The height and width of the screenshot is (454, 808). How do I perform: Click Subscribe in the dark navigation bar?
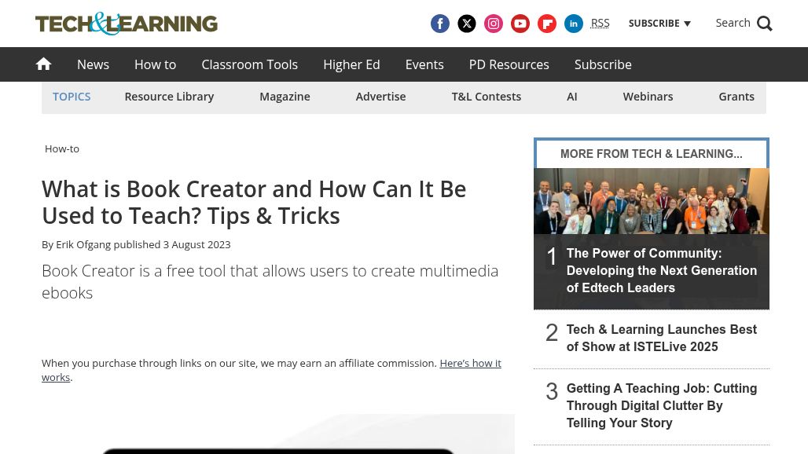[603, 64]
